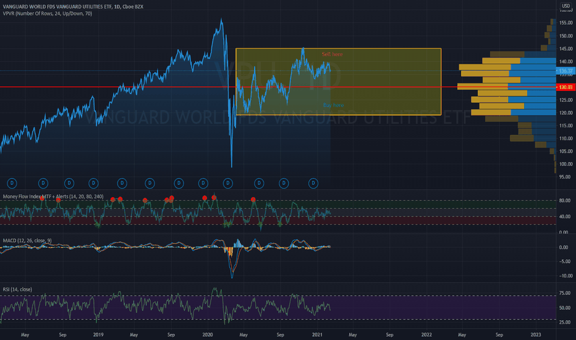Select the VPVR indicator legend

click(48, 14)
